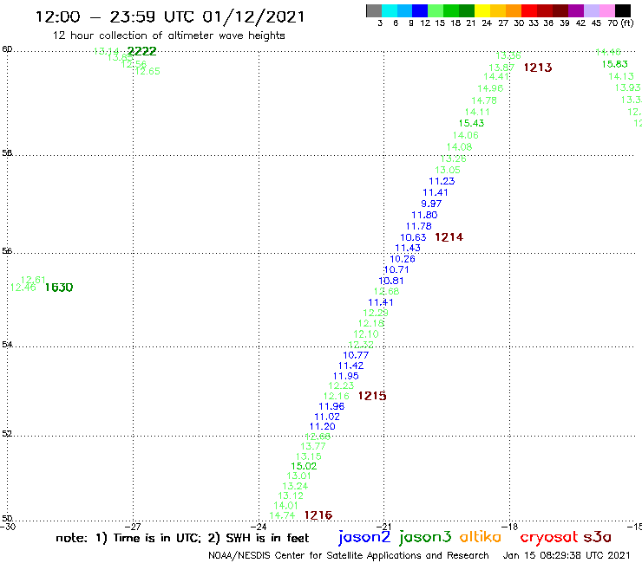Click the 'altika' satellite legend label
Image resolution: width=642 pixels, height=563 pixels.
coord(481,536)
